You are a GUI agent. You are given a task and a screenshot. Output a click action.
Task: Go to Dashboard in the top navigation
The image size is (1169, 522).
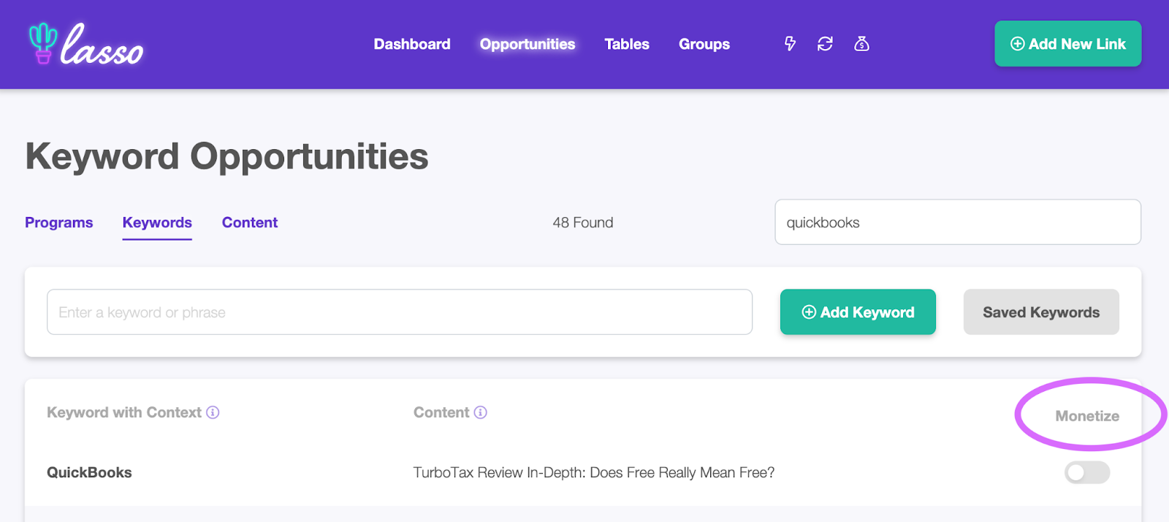click(412, 44)
